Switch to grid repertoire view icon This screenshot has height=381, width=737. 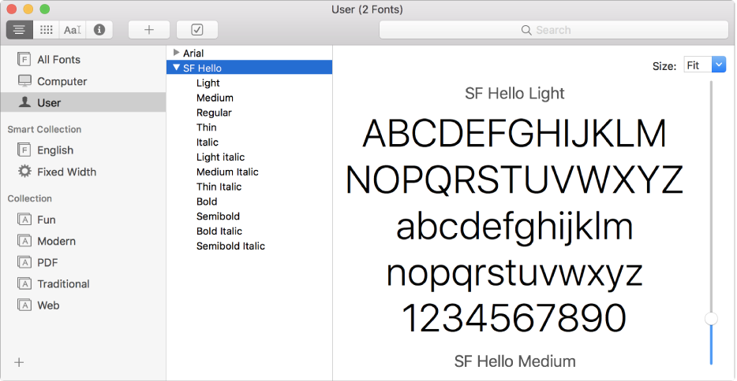pos(46,30)
